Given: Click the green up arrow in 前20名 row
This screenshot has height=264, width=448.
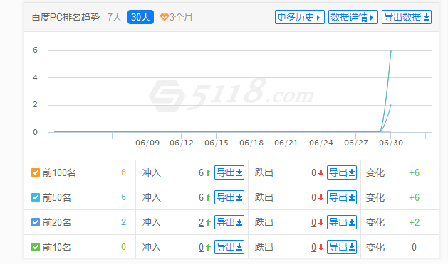Looking at the screenshot, I should 208,222.
